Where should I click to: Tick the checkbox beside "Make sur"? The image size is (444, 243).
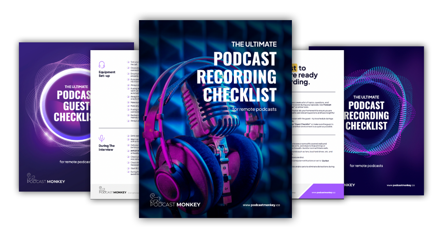(128, 102)
